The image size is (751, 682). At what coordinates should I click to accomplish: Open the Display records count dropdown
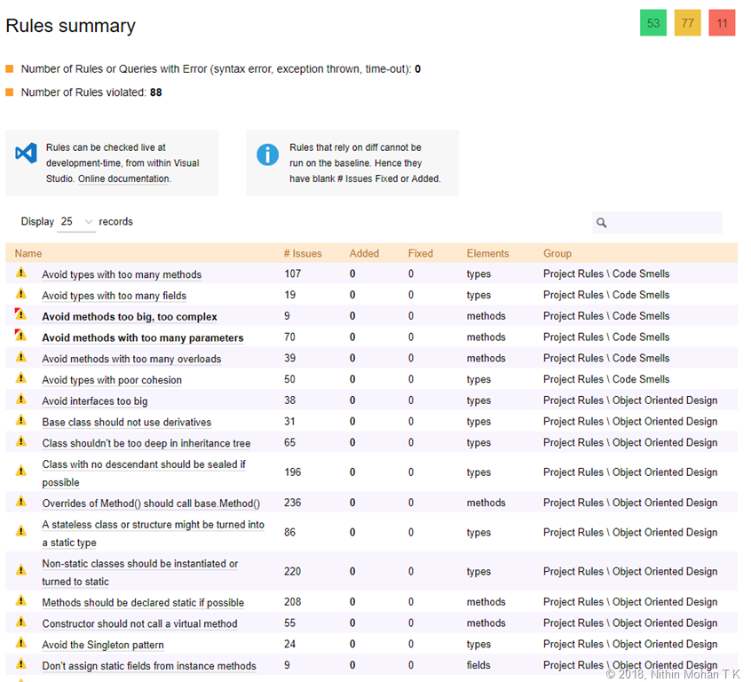click(x=75, y=222)
